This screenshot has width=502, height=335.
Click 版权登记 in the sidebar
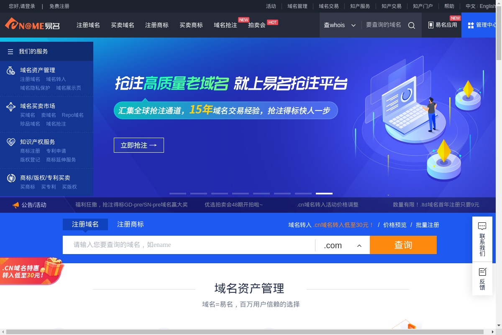coord(30,160)
